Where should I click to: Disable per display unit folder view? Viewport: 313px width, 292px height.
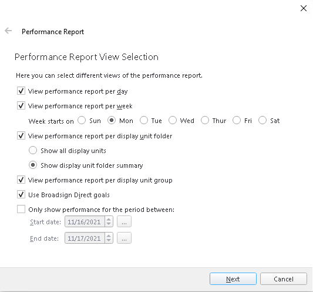pyautogui.click(x=21, y=135)
